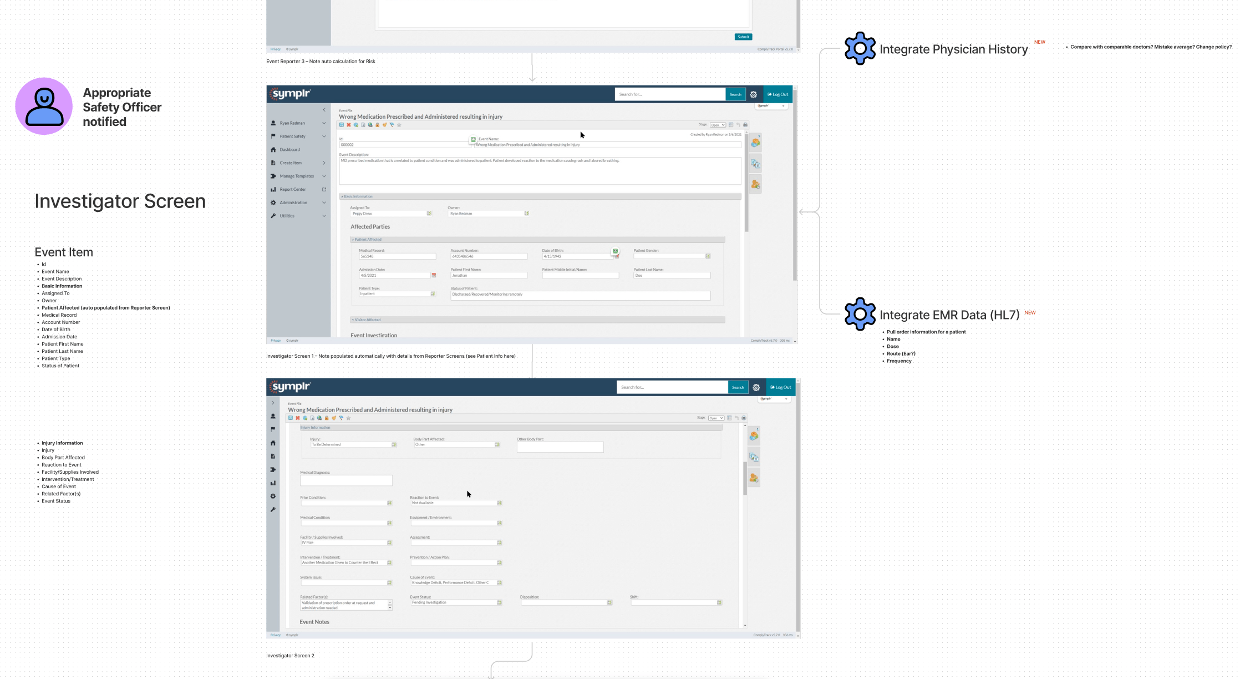The width and height of the screenshot is (1240, 679).
Task: Open Report Center from the sidebar
Action: tap(292, 189)
